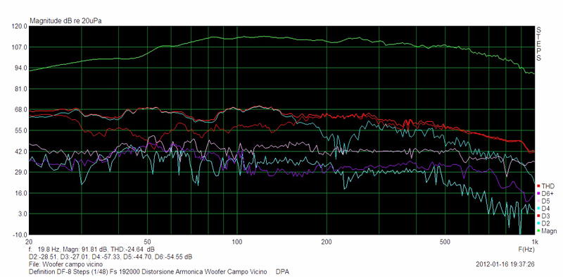Viewport: 563px width, 277px height.
Task: Click the 120.0 top Y-axis value
Action: point(20,27)
